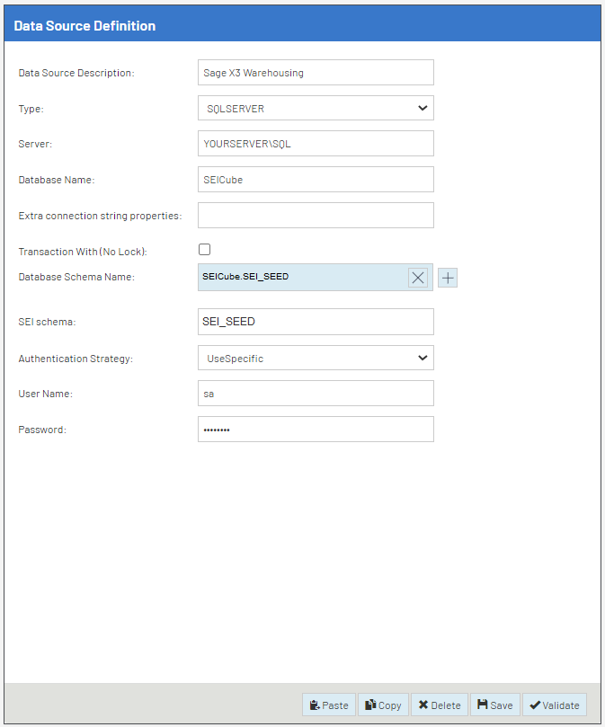Delete this data source

click(440, 705)
